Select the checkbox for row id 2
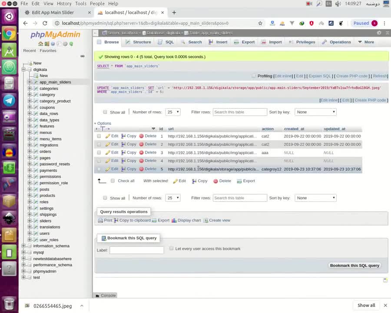The width and height of the screenshot is (391, 313). pos(99,144)
